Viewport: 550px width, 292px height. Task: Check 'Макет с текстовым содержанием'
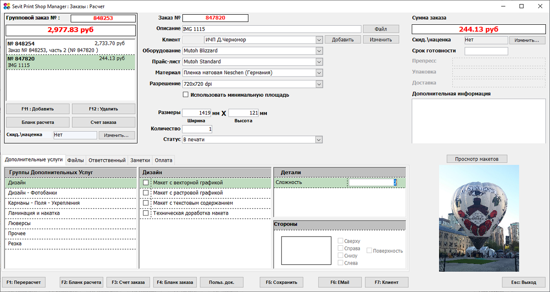pyautogui.click(x=146, y=203)
